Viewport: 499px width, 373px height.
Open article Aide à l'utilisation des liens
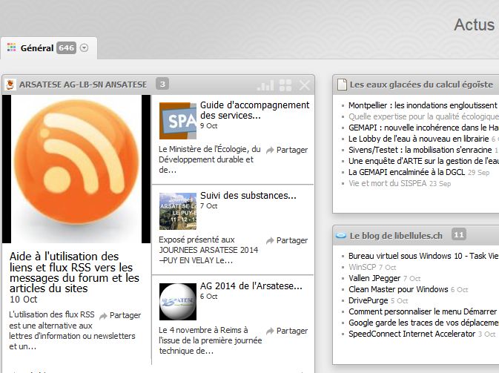(74, 272)
